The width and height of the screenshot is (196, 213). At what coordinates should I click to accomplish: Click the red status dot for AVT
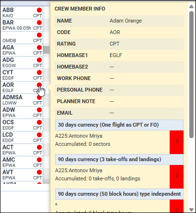(x=39, y=172)
